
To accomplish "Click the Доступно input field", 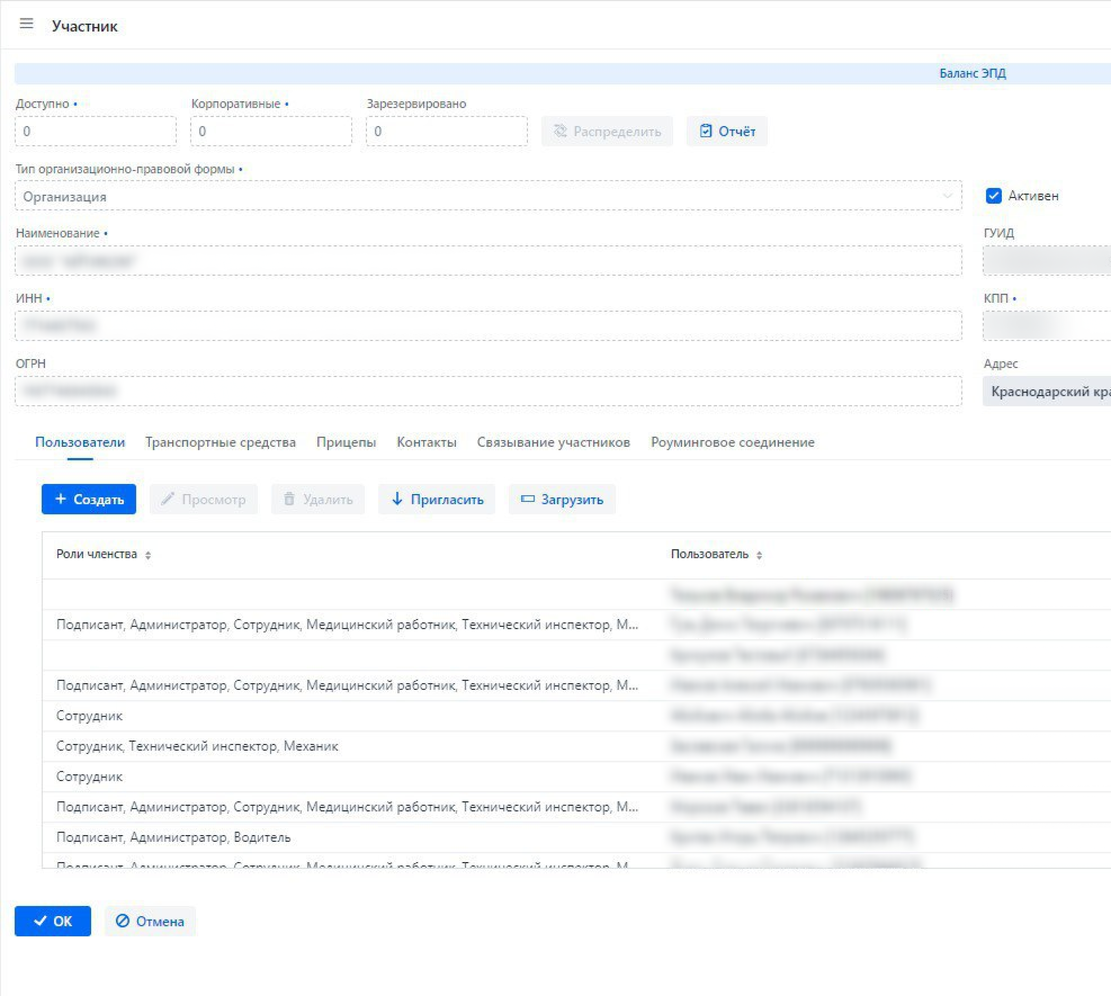I will point(96,131).
